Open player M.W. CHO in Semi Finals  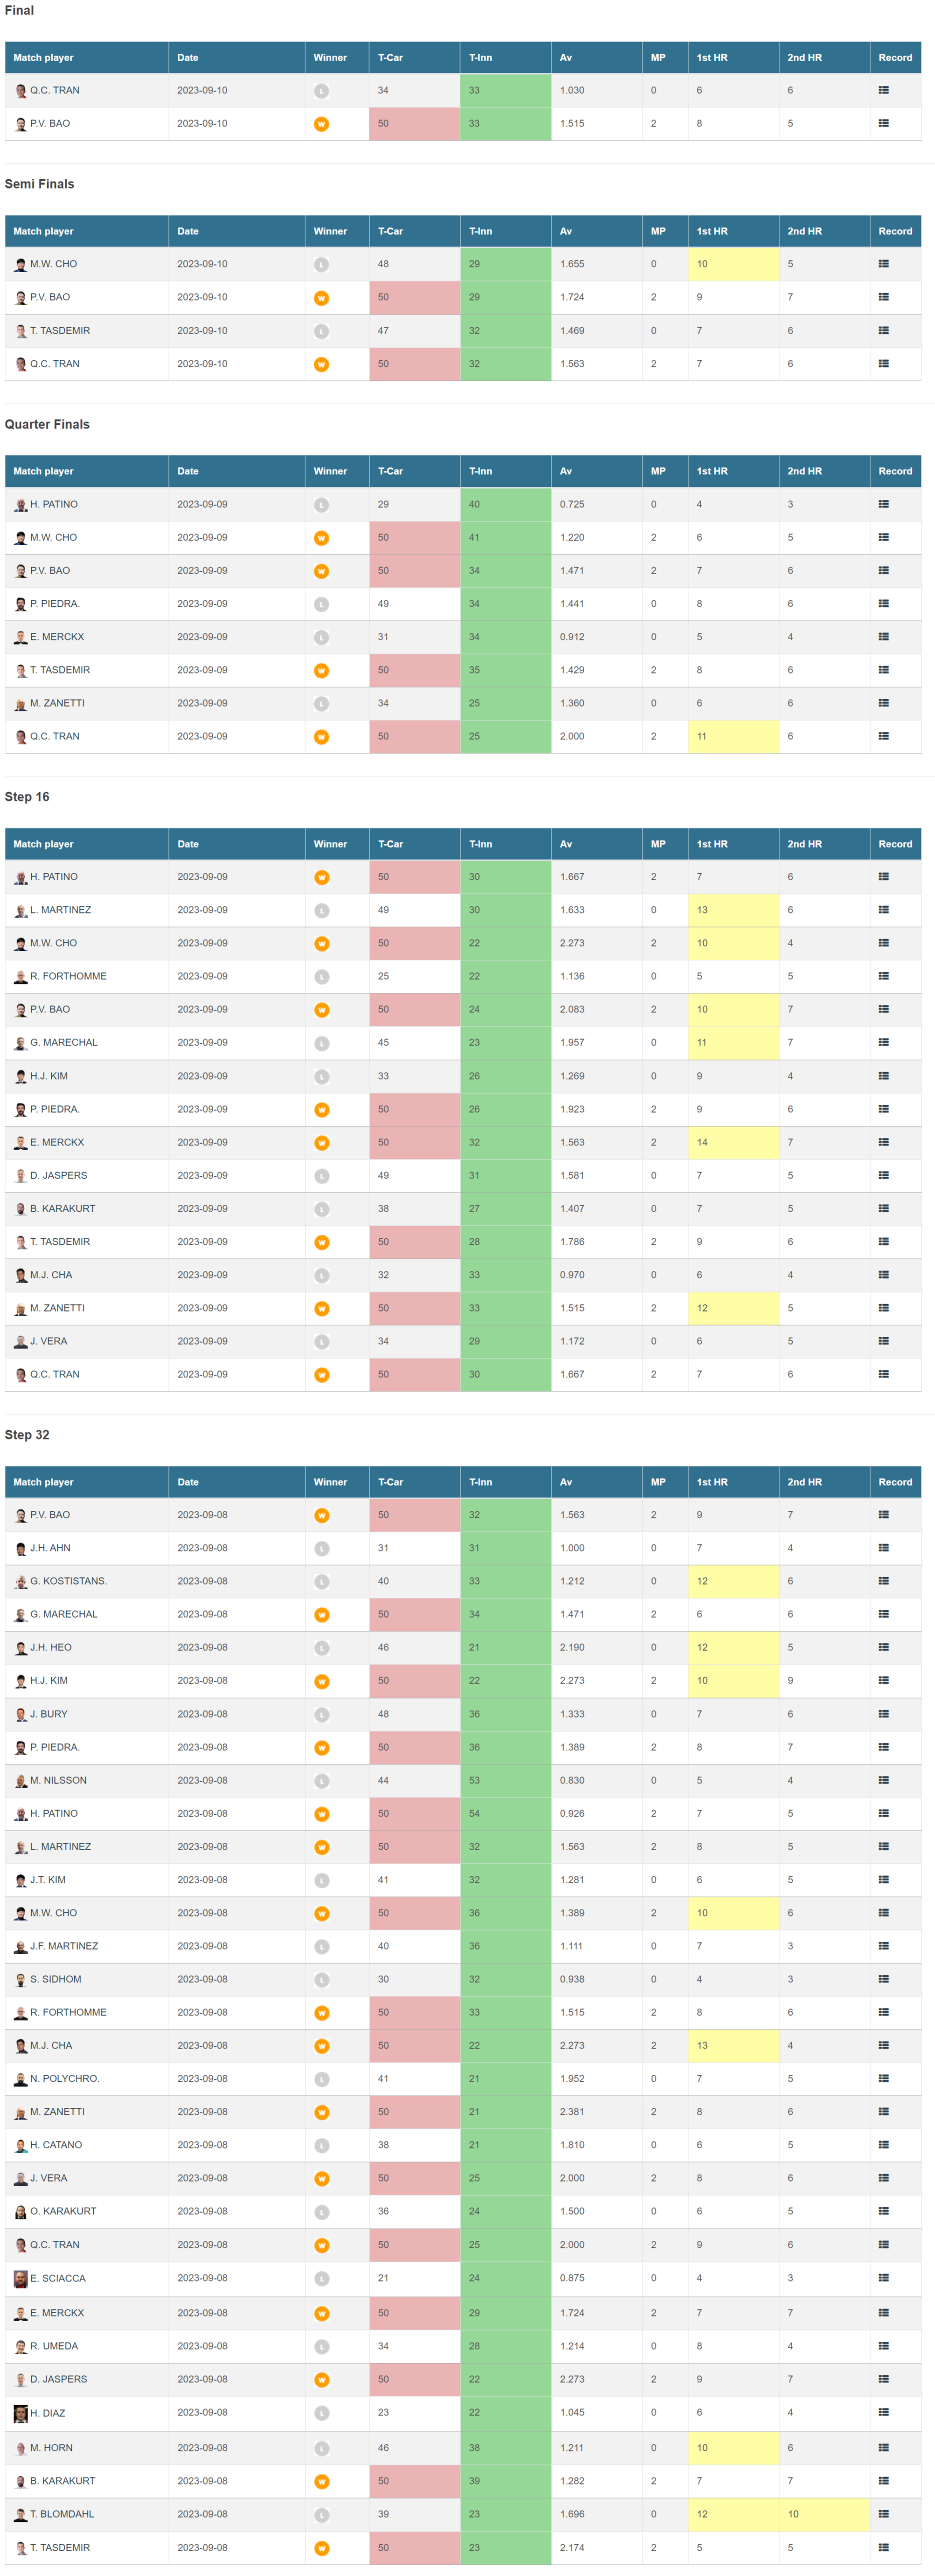pyautogui.click(x=53, y=264)
